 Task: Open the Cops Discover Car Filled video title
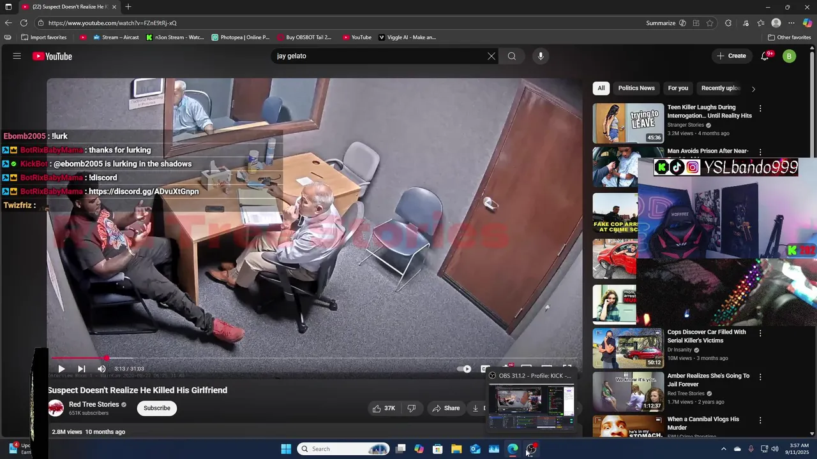(x=707, y=336)
